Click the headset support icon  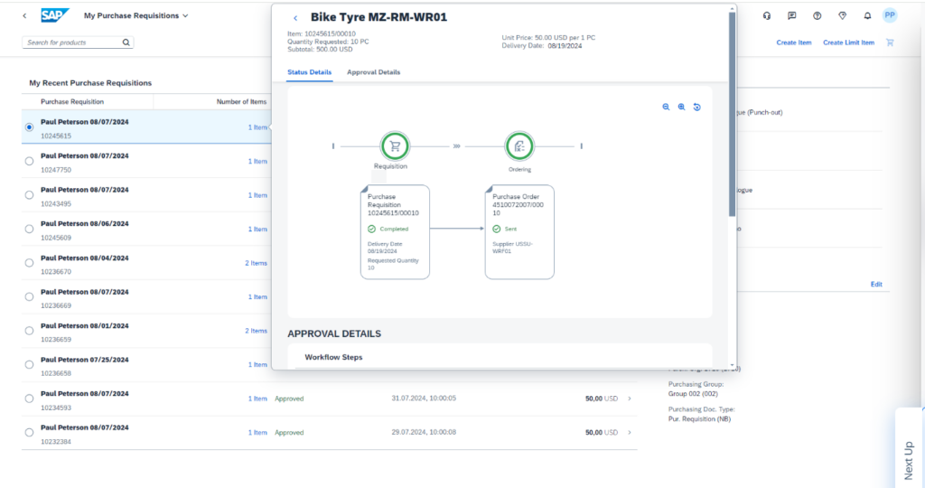(767, 15)
